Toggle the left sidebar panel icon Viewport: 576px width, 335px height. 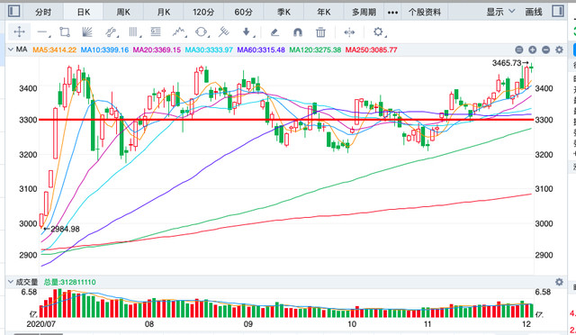14,12
